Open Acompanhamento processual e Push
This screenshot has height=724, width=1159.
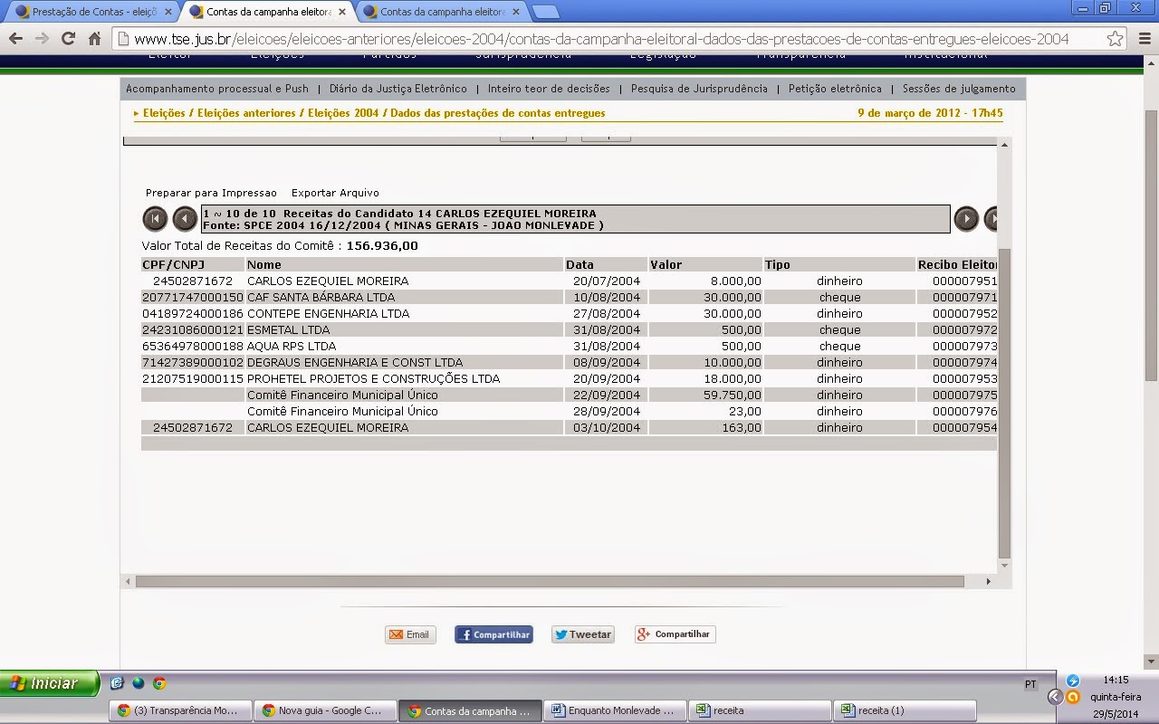point(217,89)
